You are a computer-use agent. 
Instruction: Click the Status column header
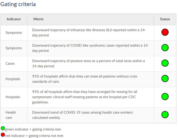(x=165, y=19)
